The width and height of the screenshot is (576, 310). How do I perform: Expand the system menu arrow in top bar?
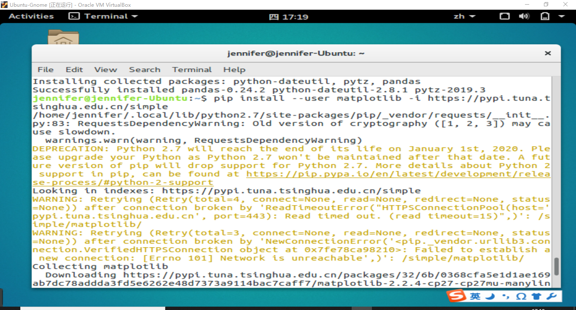pos(561,16)
